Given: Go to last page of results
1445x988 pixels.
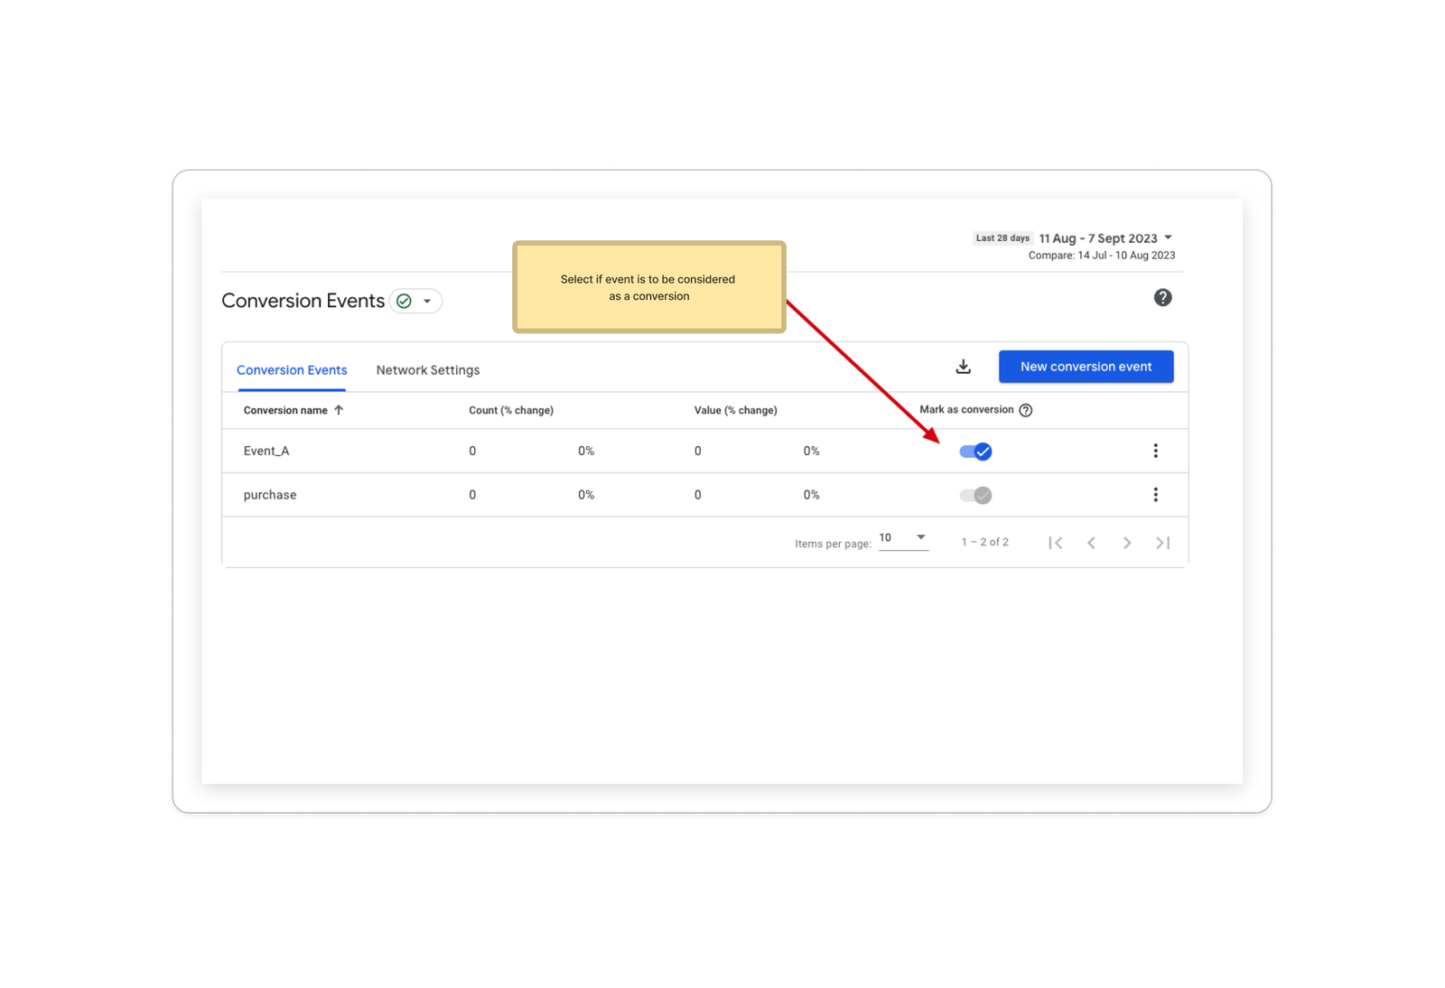Looking at the screenshot, I should coord(1162,543).
